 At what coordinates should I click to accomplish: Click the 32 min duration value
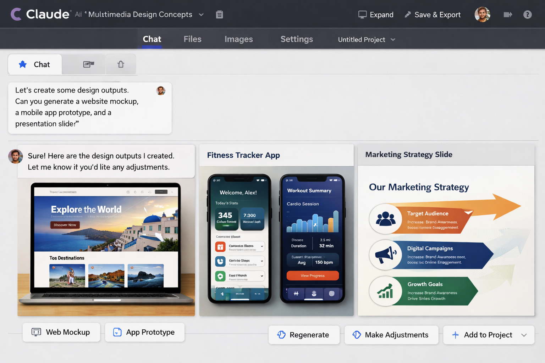tap(326, 246)
